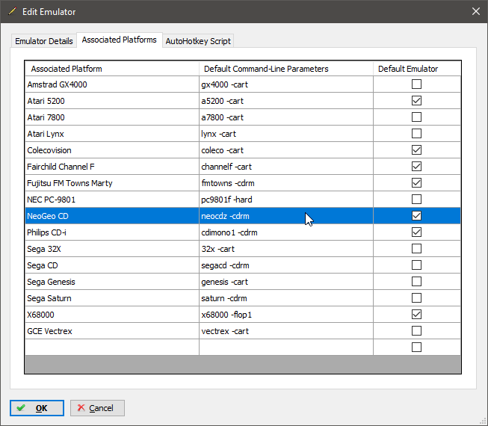Screen dimensions: 488x426
Task: Toggle the Philips CD-i default emulator checkbox
Action: pyautogui.click(x=416, y=232)
